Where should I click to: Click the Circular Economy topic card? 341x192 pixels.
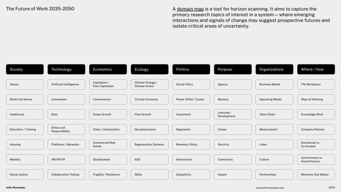(x=150, y=100)
